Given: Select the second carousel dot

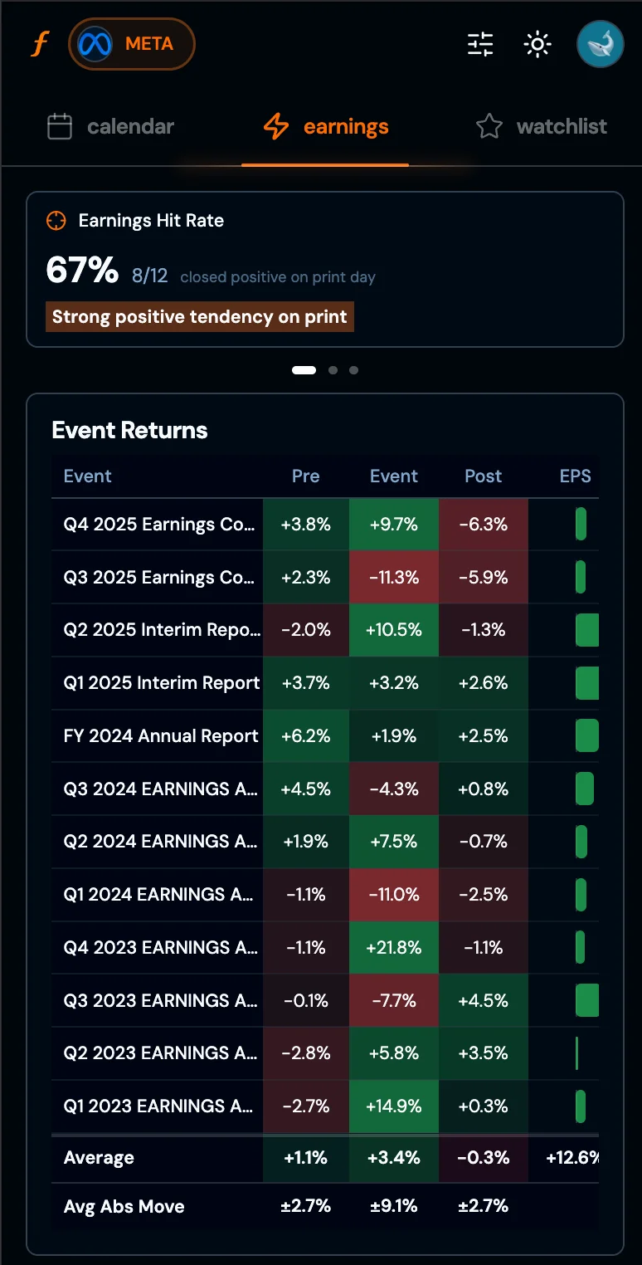Looking at the screenshot, I should [333, 370].
